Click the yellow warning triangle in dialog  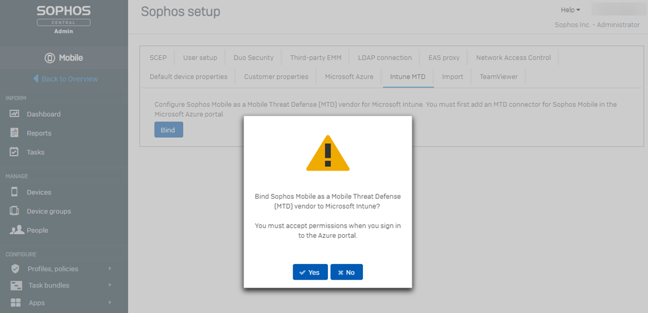[327, 153]
